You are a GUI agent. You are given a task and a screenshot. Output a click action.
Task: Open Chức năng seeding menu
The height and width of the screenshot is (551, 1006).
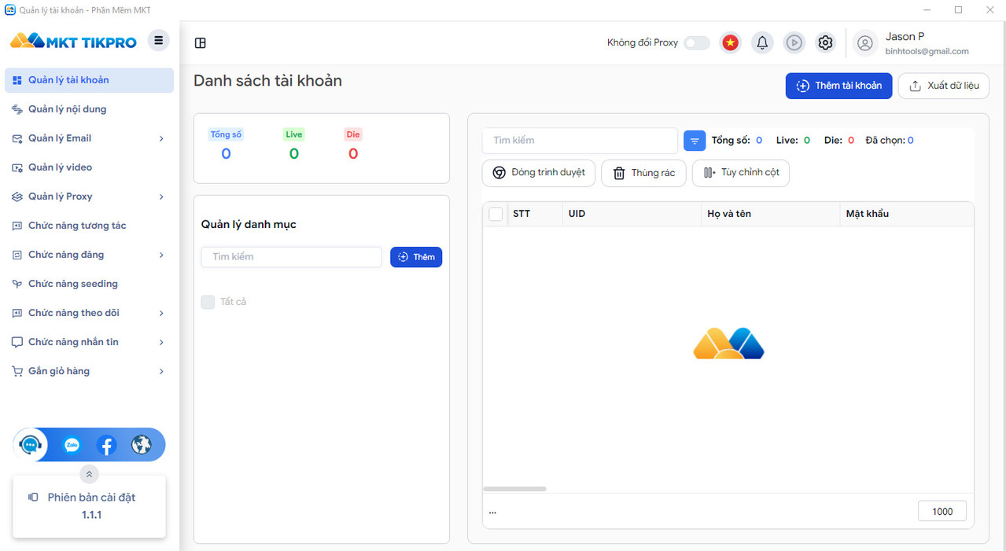click(89, 284)
